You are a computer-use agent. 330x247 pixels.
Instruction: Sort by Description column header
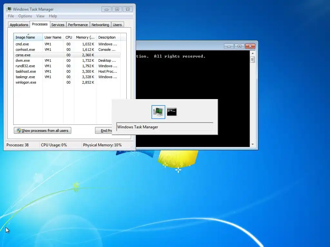point(108,37)
